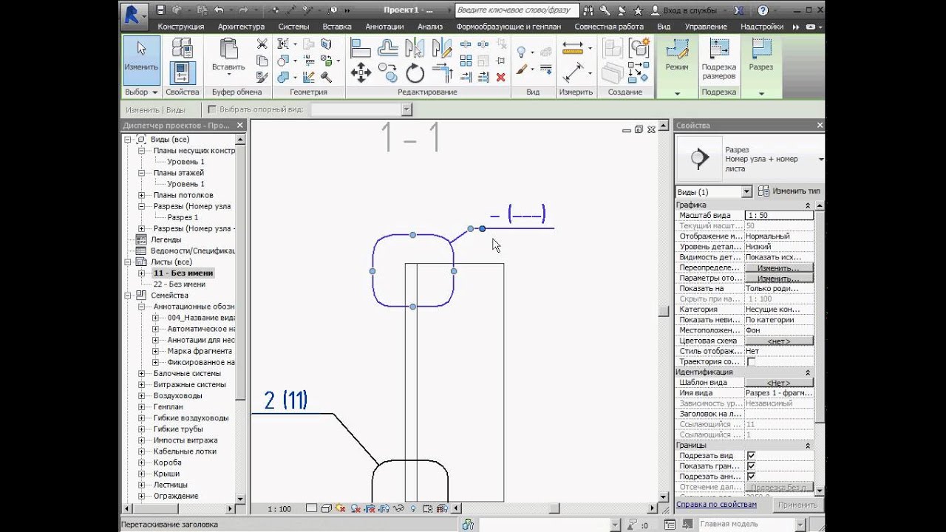Image resolution: width=946 pixels, height=532 pixels.
Task: Select the Offset tool in Редактирование panel
Action: 388,48
